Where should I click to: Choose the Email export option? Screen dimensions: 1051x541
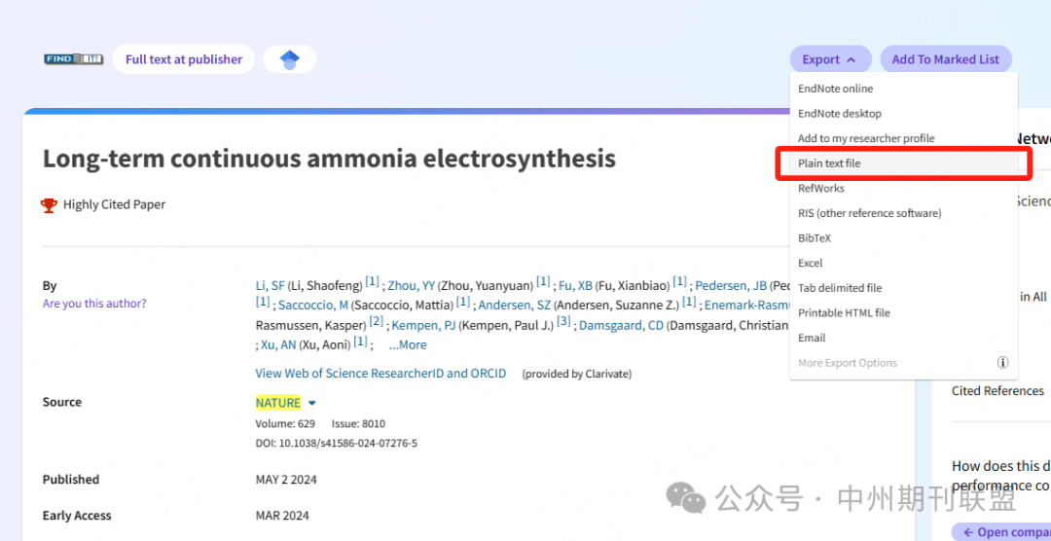tap(812, 338)
